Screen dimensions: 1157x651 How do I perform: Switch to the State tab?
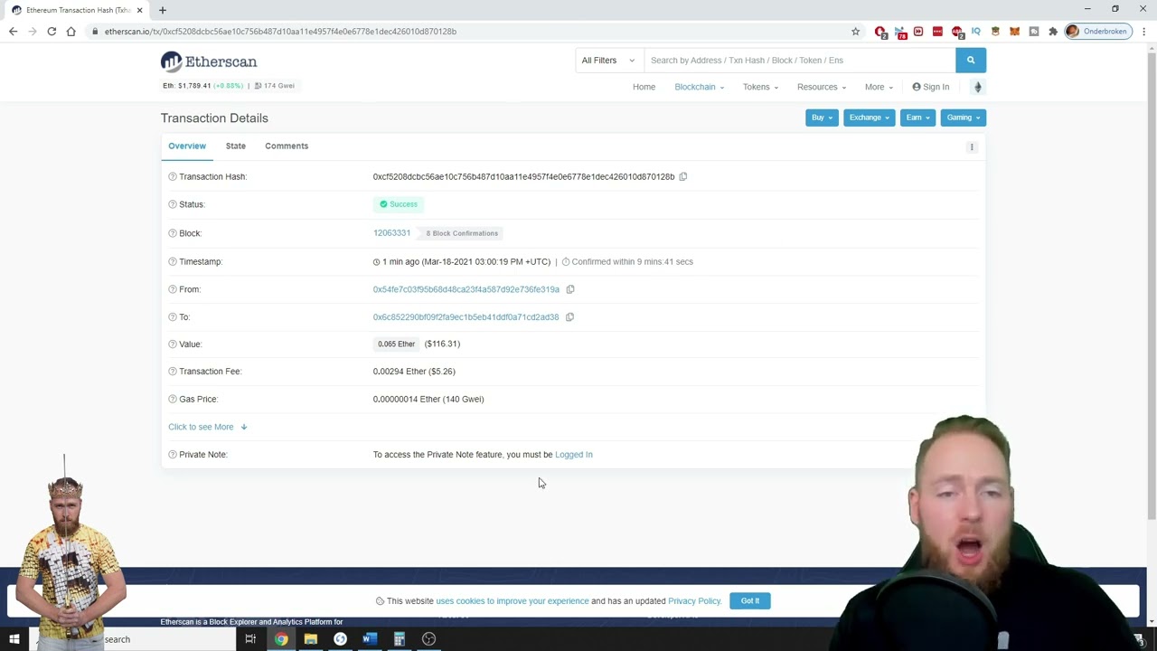coord(236,146)
